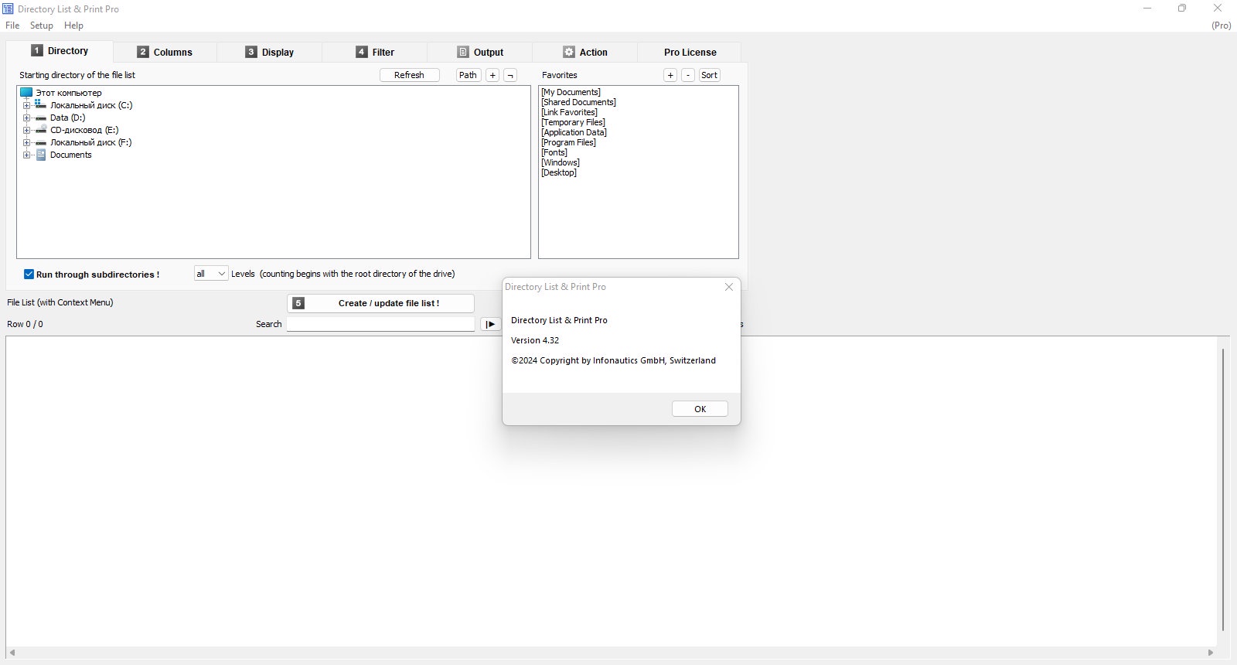Switch to the Filter tab
Screen dimensions: 1237x665
click(375, 53)
